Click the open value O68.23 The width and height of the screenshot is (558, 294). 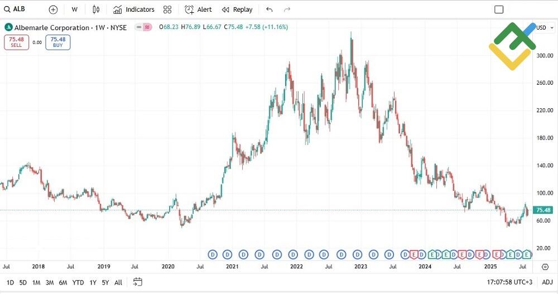(169, 27)
